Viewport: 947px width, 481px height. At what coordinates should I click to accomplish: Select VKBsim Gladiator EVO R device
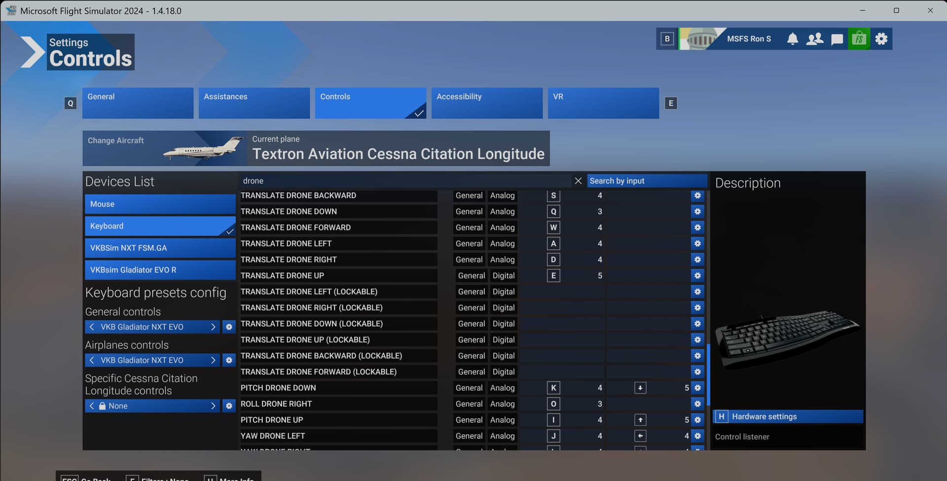click(160, 270)
